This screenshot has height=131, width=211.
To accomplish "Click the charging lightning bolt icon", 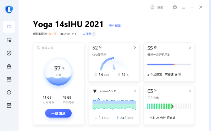I will (x=172, y=106).
